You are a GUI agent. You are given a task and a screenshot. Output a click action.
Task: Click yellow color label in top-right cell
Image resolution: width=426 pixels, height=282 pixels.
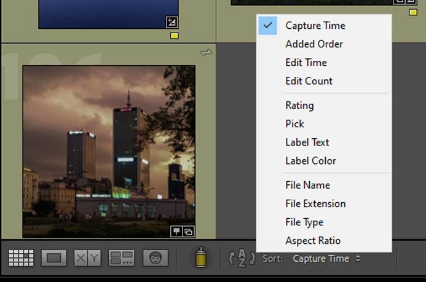point(413,12)
